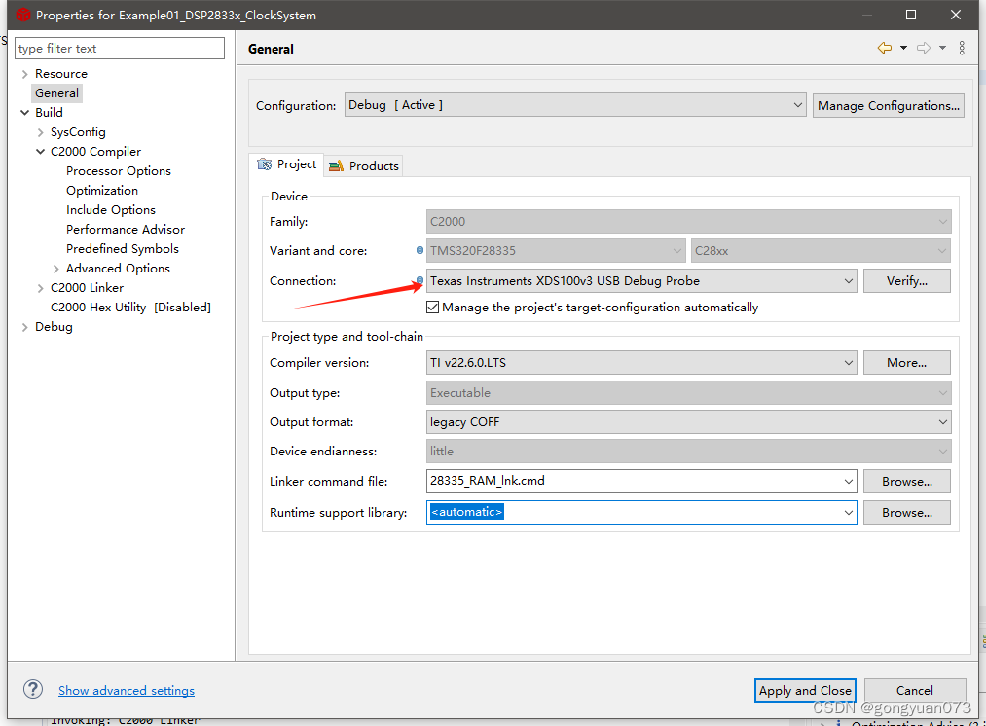986x726 pixels.
Task: Click the forward navigation arrow icon
Action: (923, 48)
